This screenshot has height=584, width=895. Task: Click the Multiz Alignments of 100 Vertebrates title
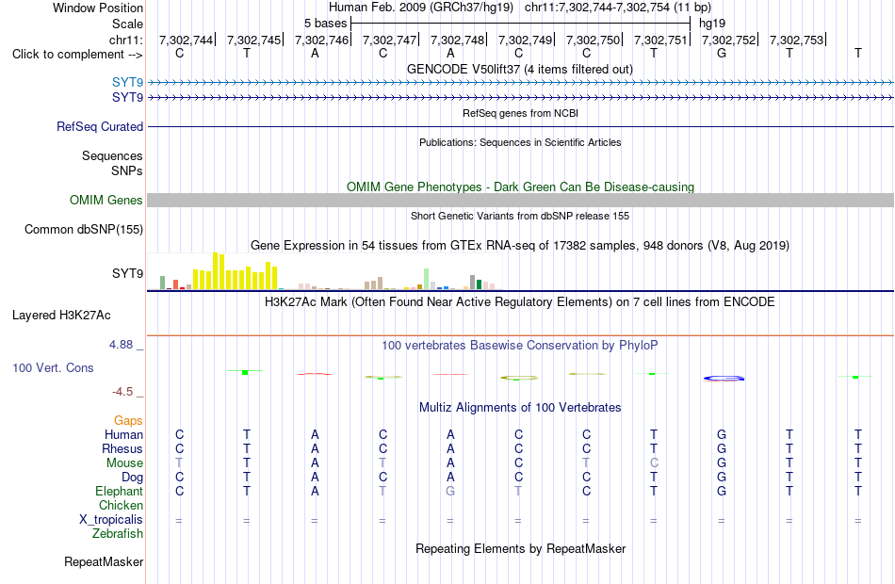520,408
